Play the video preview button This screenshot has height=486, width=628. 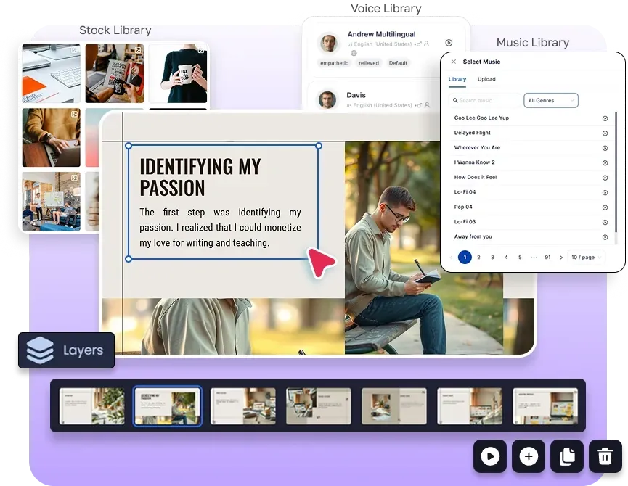pos(491,456)
